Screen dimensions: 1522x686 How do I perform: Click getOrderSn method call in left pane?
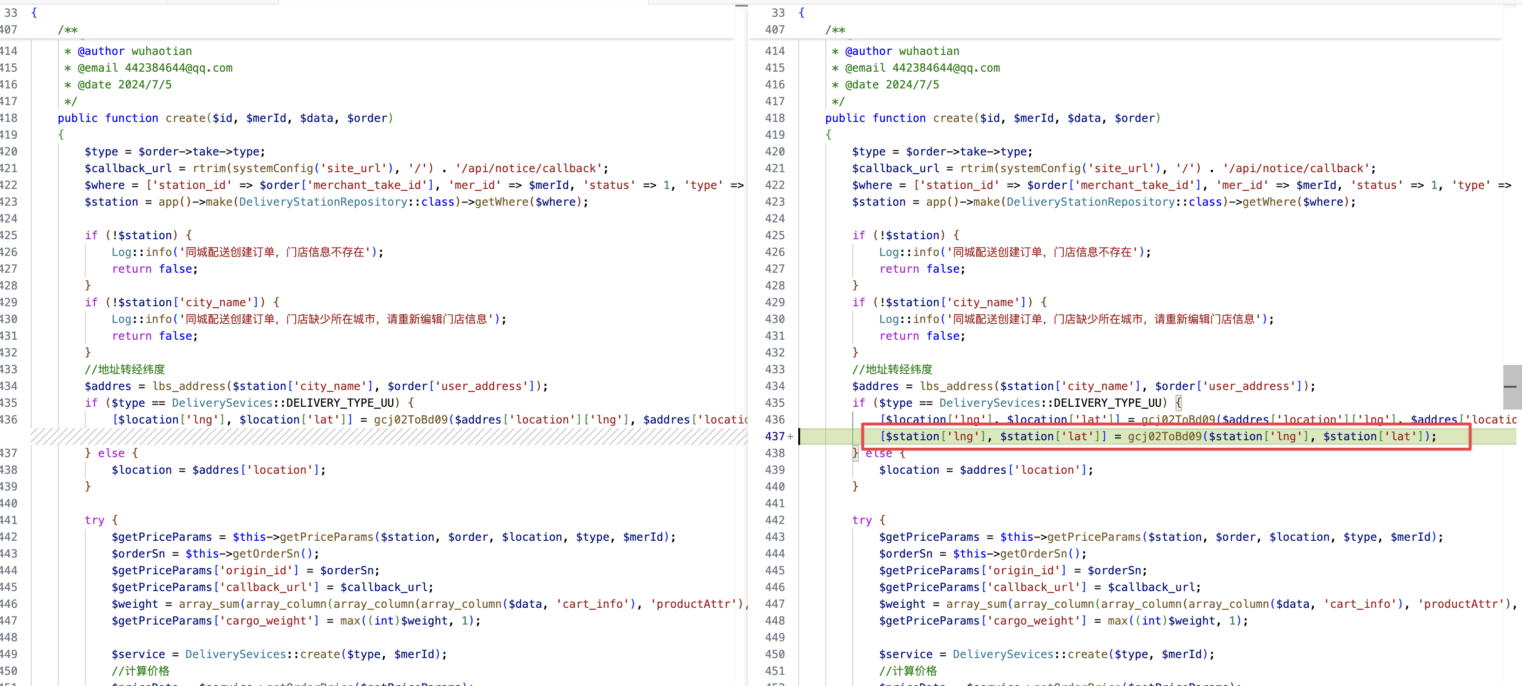coord(266,554)
